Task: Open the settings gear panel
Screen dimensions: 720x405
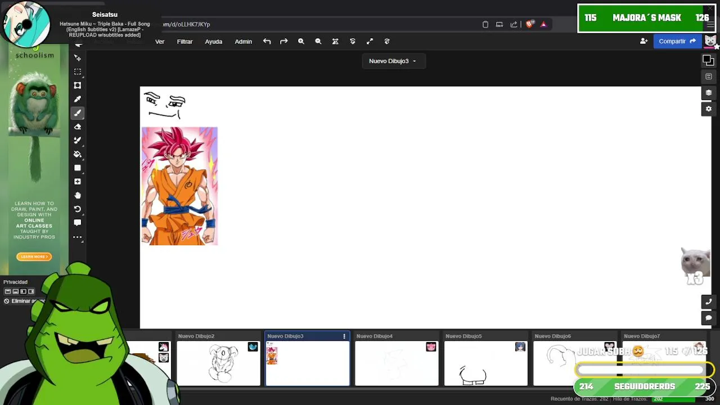Action: [709, 109]
